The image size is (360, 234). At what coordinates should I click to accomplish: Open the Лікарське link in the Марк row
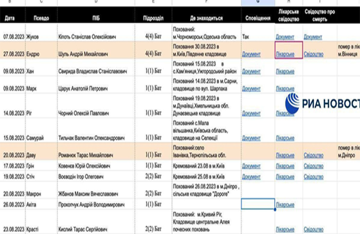pos(285,88)
